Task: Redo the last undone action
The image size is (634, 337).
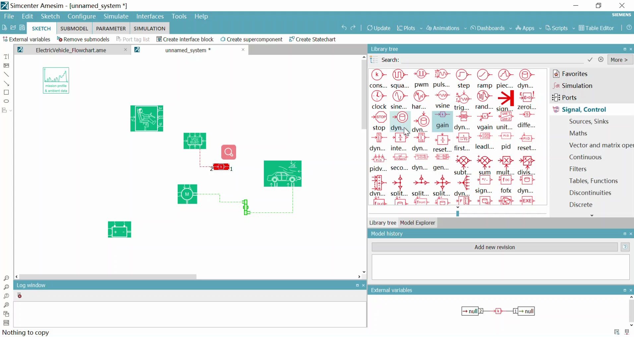Action: coord(353,28)
